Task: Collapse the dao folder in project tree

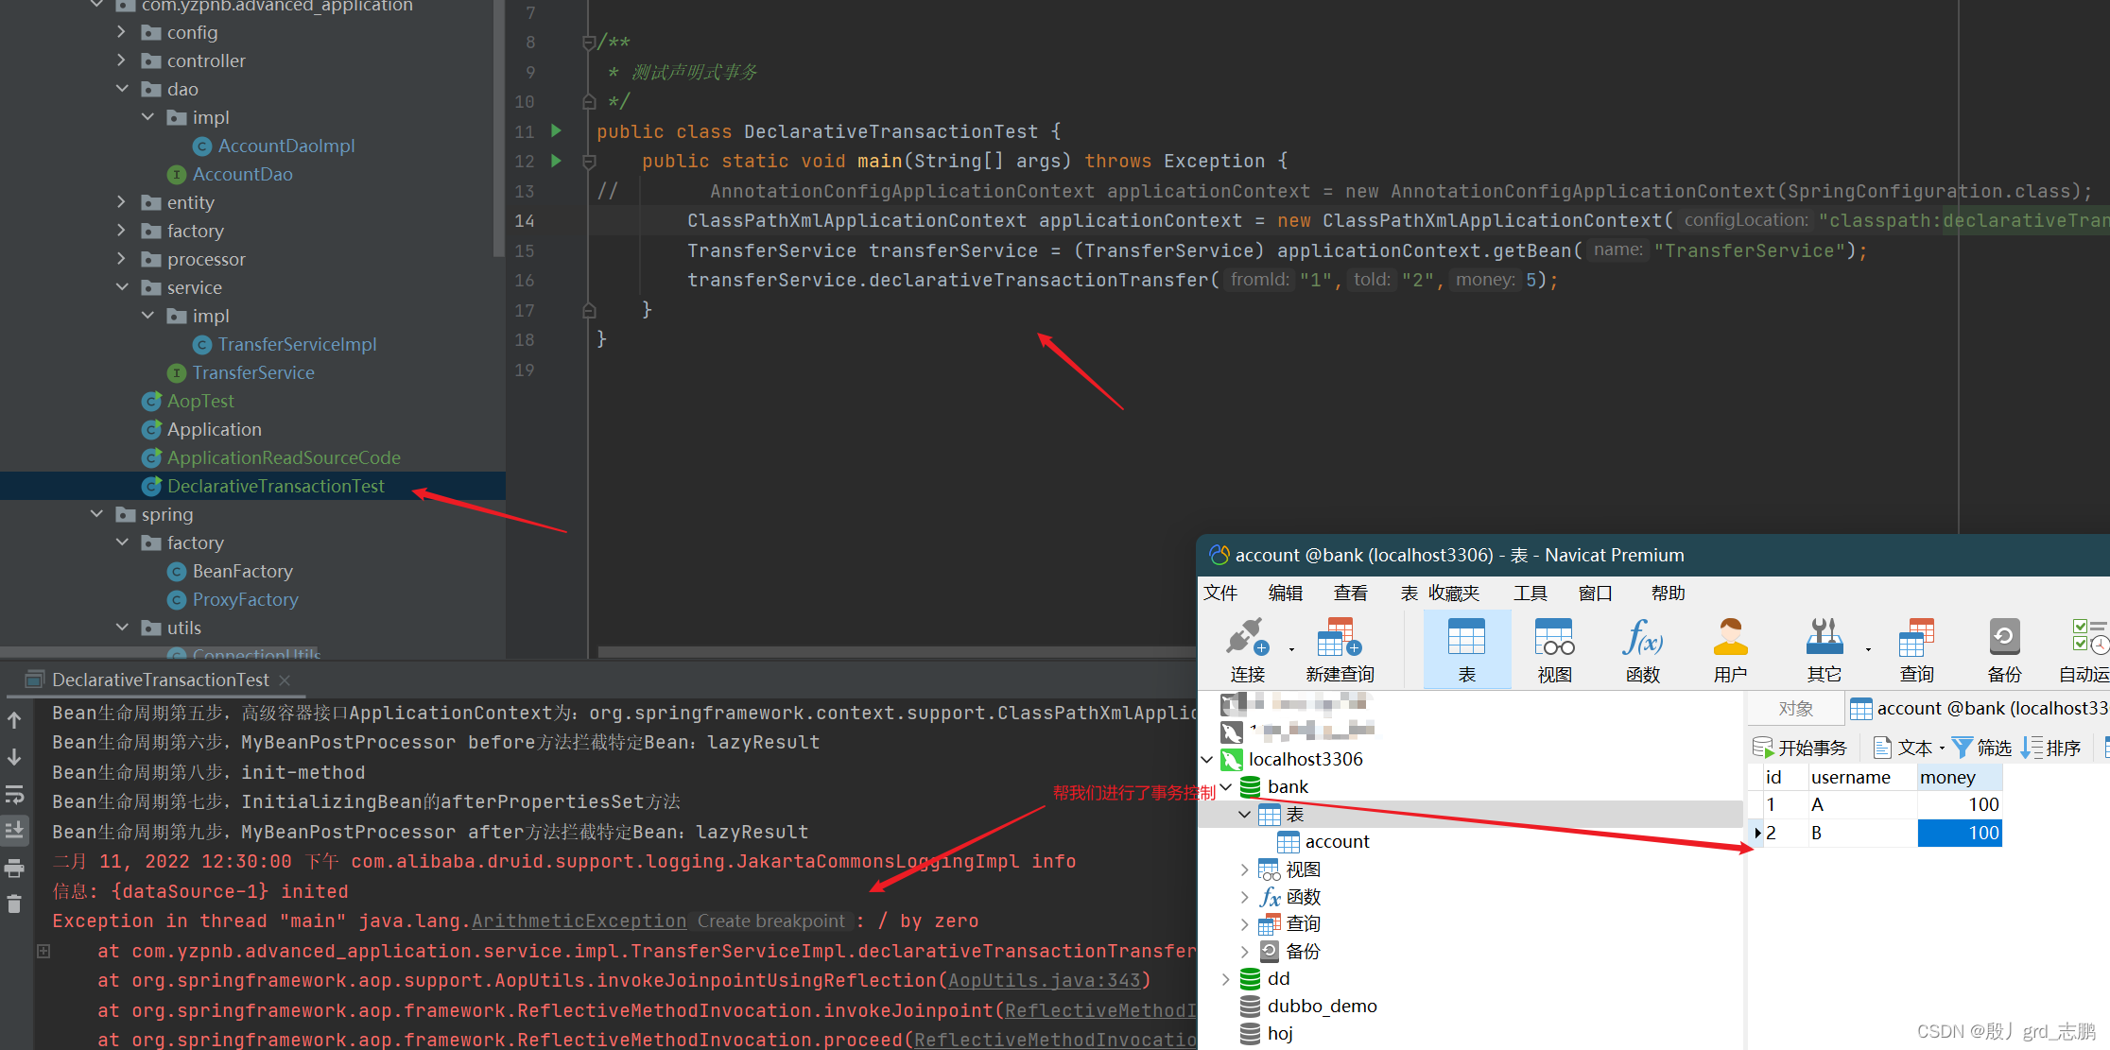Action: [122, 89]
